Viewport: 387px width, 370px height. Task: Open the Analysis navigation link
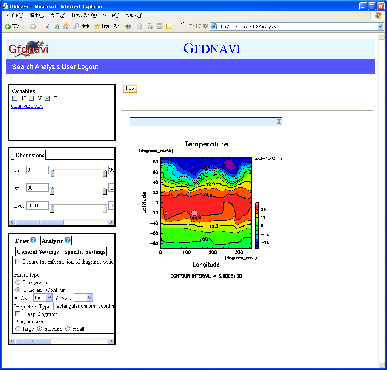(x=48, y=67)
